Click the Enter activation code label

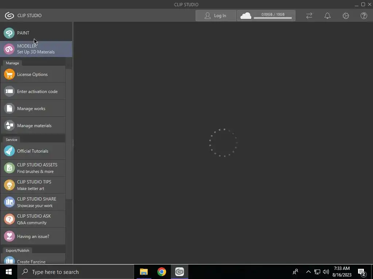[38, 92]
